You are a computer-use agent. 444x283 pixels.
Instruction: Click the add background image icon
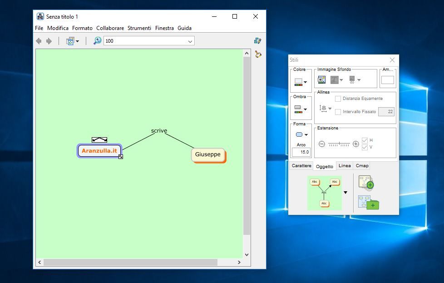click(x=321, y=79)
